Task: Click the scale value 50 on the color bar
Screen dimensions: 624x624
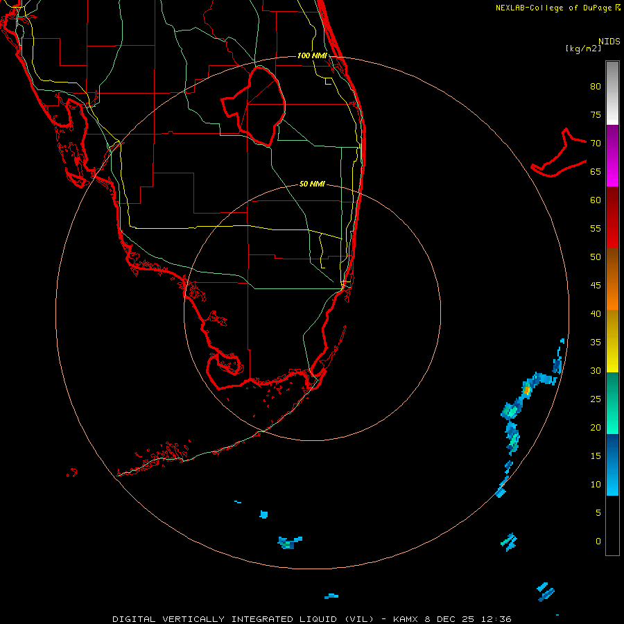Action: 596,257
